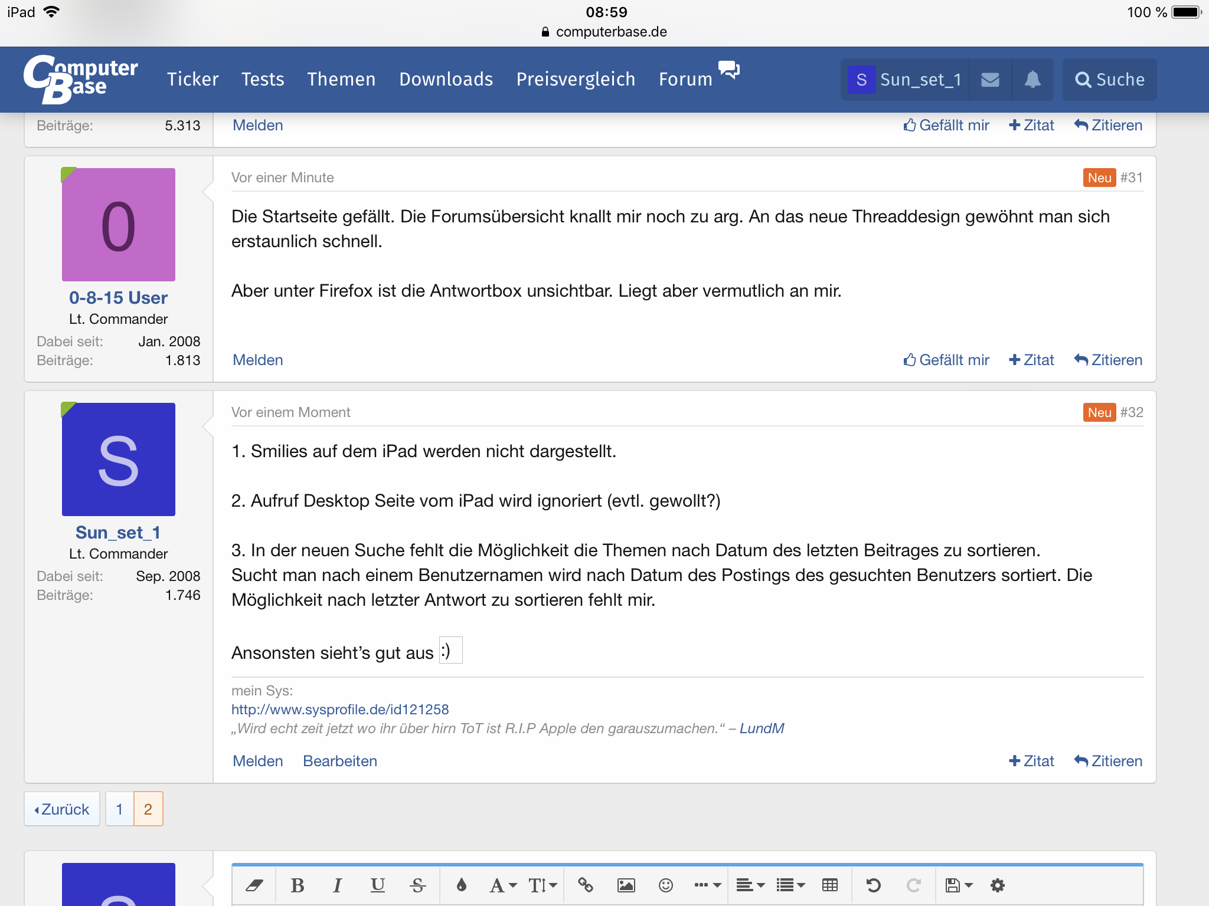Go to page 1 of thread
Image resolution: width=1209 pixels, height=906 pixels.
(x=119, y=809)
